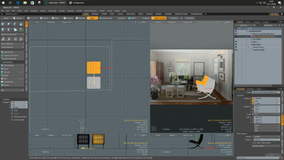Toggle visibility eye for Texture Group

pyautogui.click(x=236, y=47)
